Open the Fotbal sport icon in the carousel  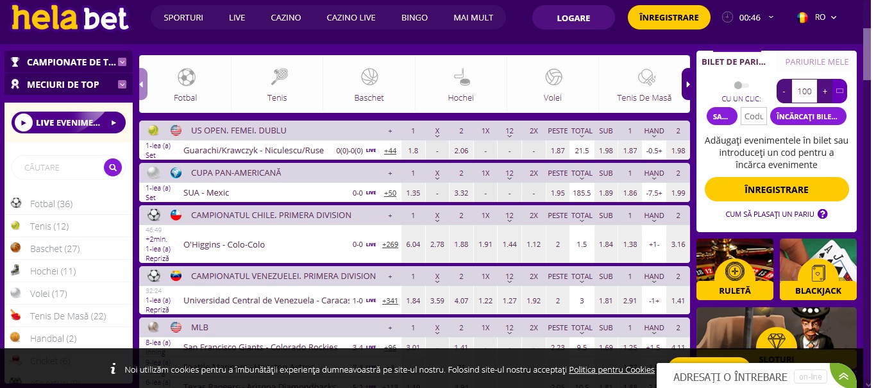point(186,78)
